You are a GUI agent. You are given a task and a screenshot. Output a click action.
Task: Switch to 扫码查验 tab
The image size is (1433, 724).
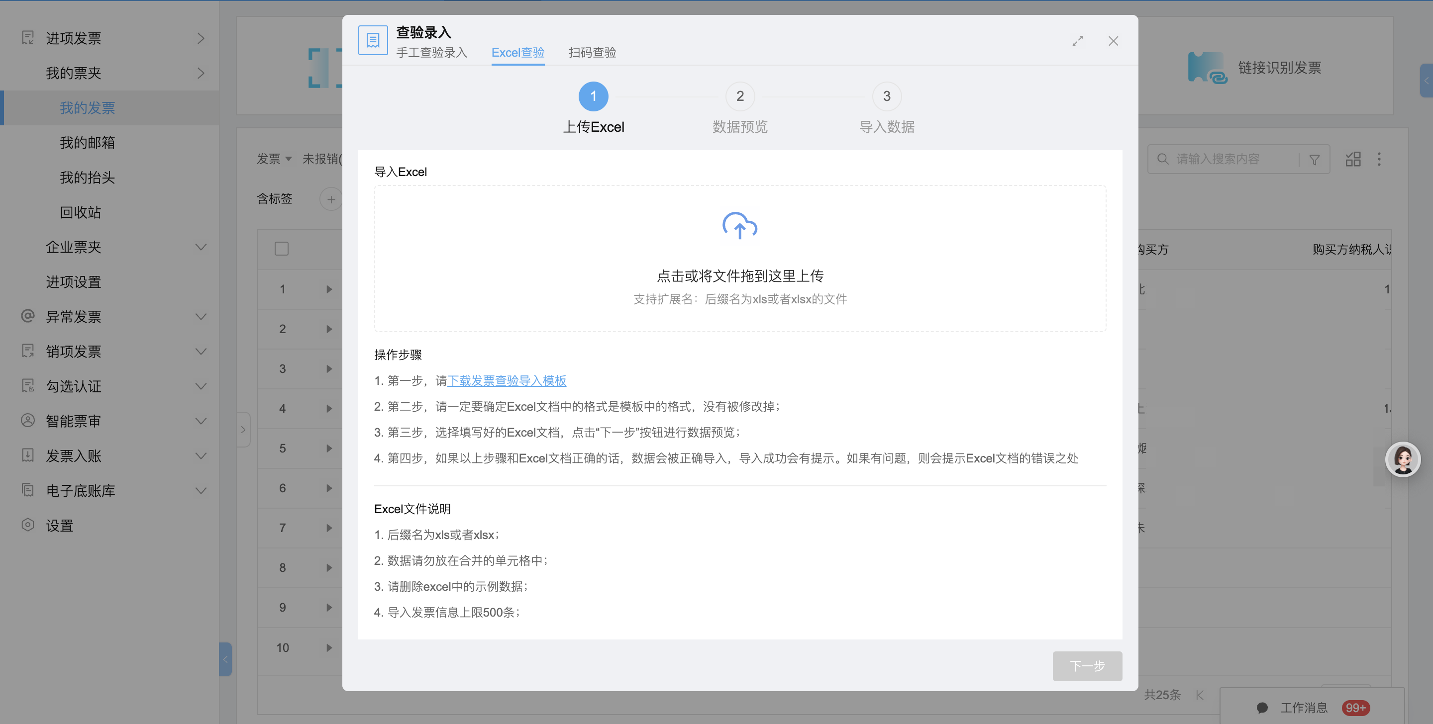[592, 52]
